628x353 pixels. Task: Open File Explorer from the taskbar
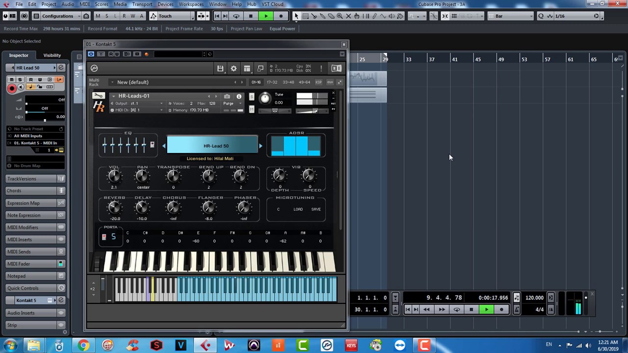coord(33,346)
